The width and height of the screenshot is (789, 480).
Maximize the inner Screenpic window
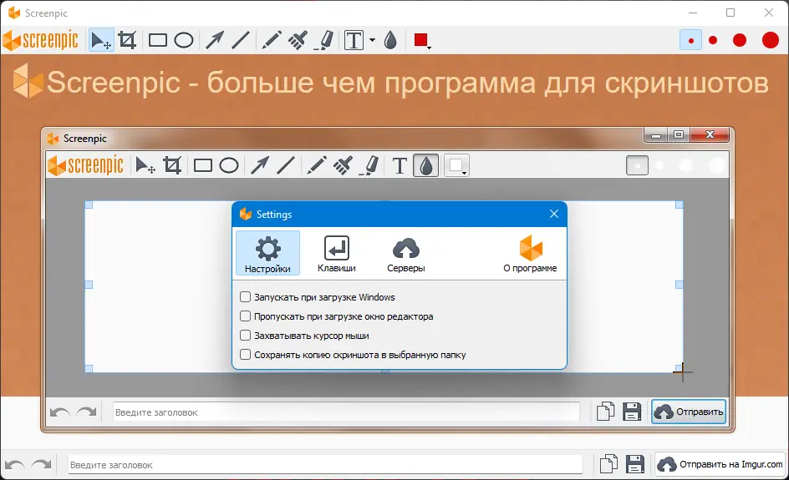tap(679, 135)
